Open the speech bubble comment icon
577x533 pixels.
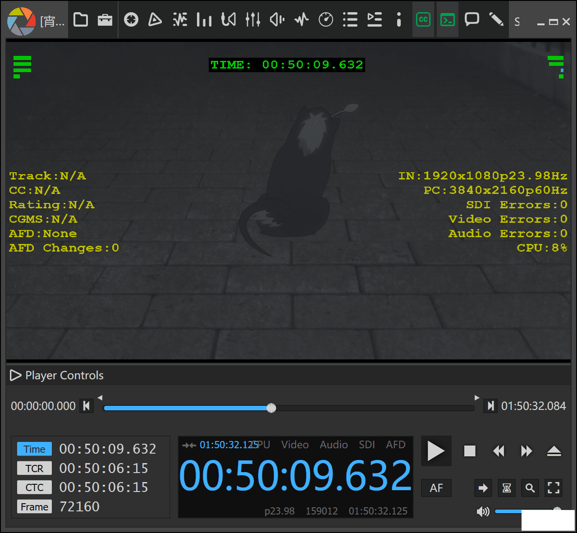click(x=472, y=20)
